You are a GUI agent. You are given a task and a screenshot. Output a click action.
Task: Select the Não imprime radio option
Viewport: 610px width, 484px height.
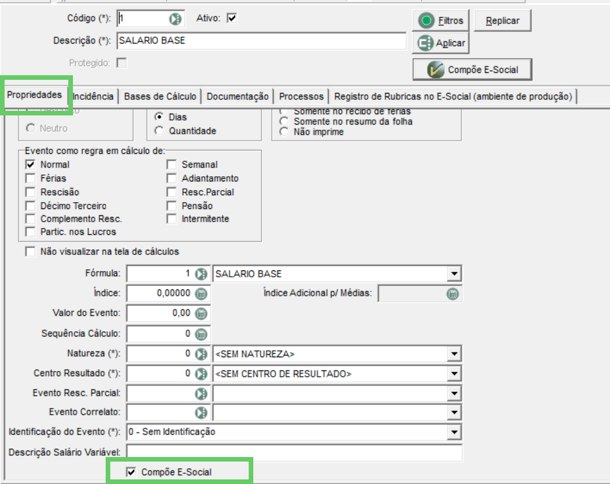coord(284,132)
